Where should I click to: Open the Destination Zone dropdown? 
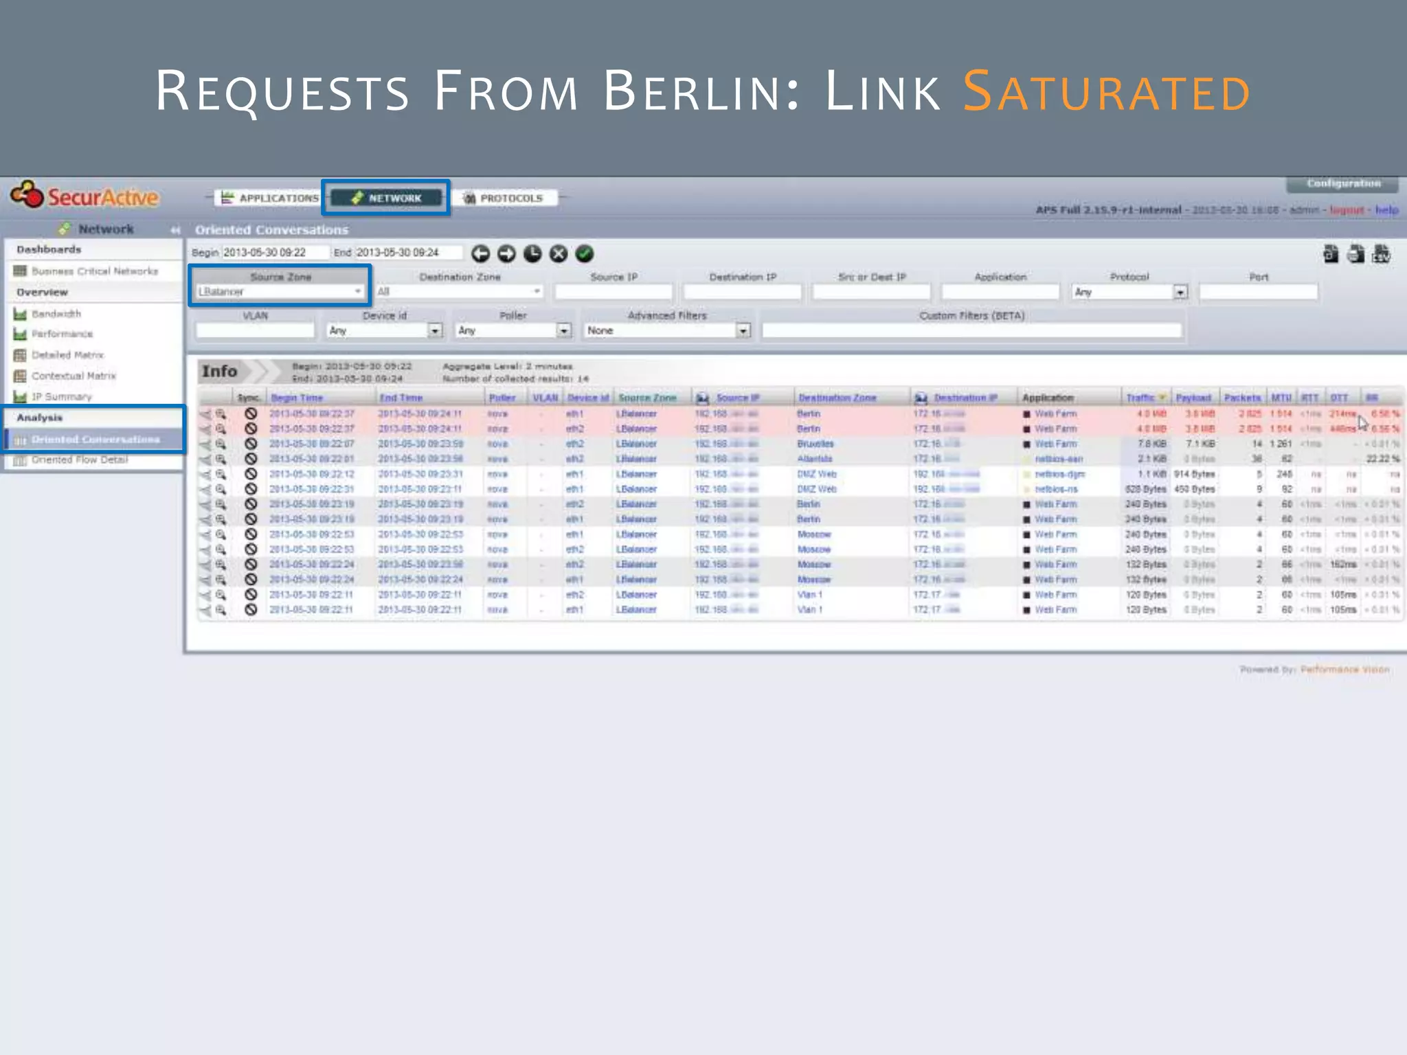click(x=459, y=292)
